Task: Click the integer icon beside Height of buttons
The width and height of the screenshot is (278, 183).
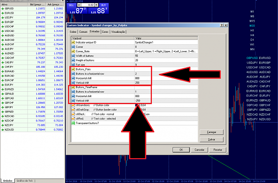Action: coord(73,60)
